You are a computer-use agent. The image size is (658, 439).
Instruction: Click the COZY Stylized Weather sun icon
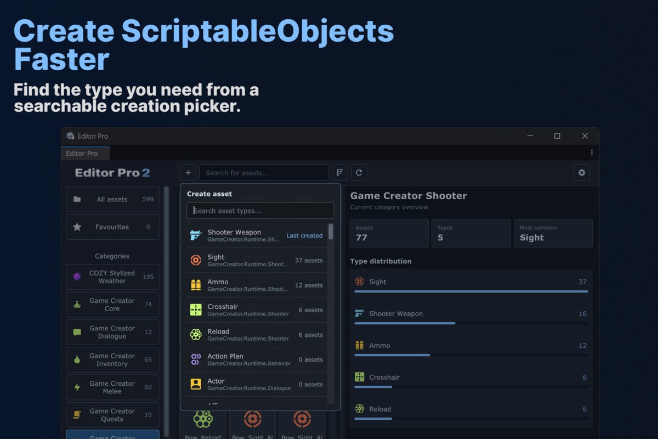[77, 277]
